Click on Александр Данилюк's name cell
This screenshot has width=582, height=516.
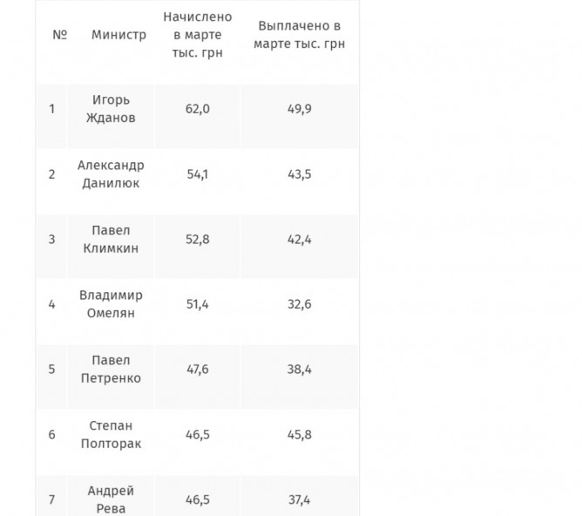click(x=111, y=173)
